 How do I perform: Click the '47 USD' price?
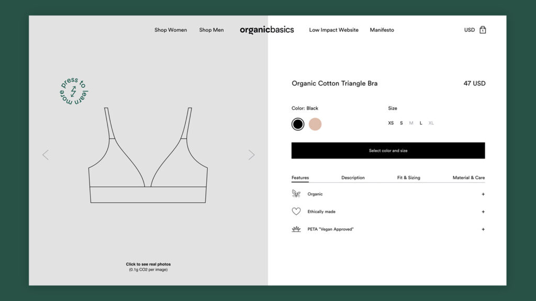click(474, 83)
